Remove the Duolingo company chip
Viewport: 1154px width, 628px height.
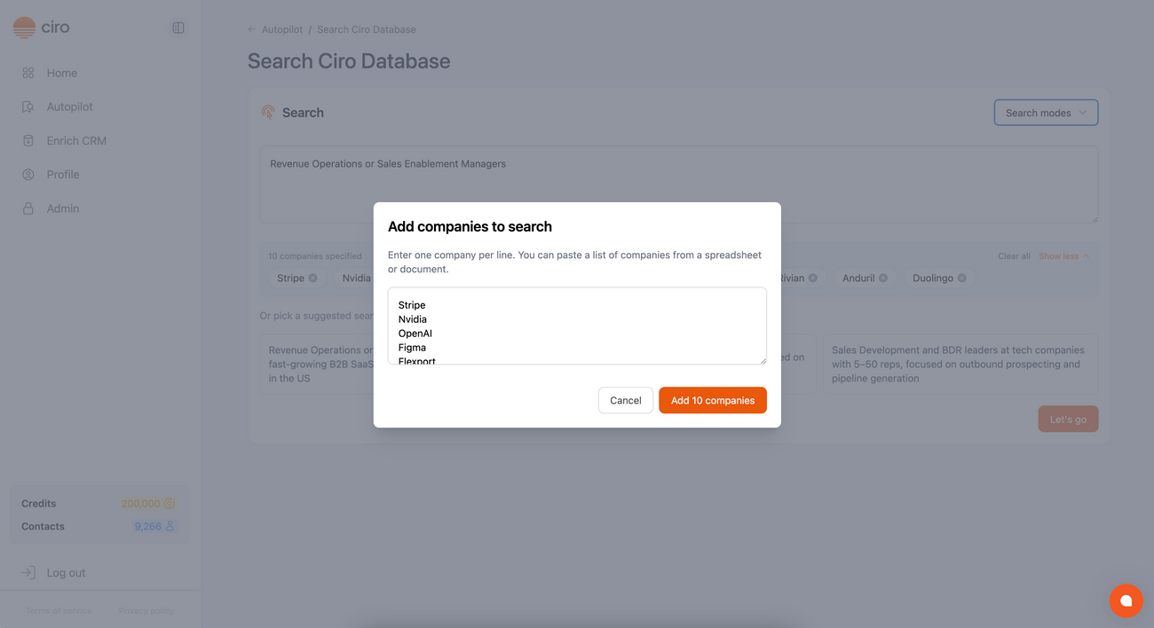pyautogui.click(x=960, y=278)
